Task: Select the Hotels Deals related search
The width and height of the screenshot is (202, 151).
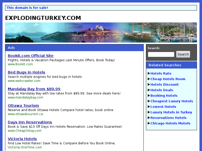Action: pyautogui.click(x=162, y=90)
